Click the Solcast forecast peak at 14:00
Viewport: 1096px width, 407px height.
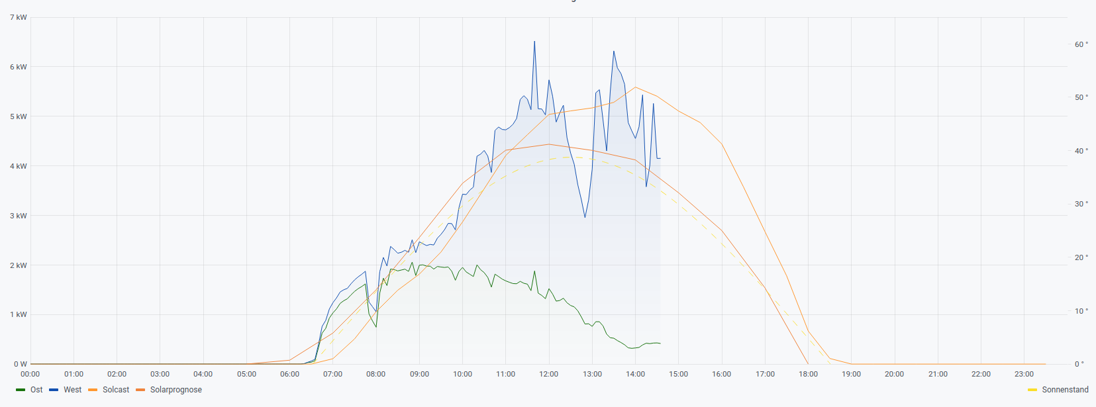pos(635,87)
